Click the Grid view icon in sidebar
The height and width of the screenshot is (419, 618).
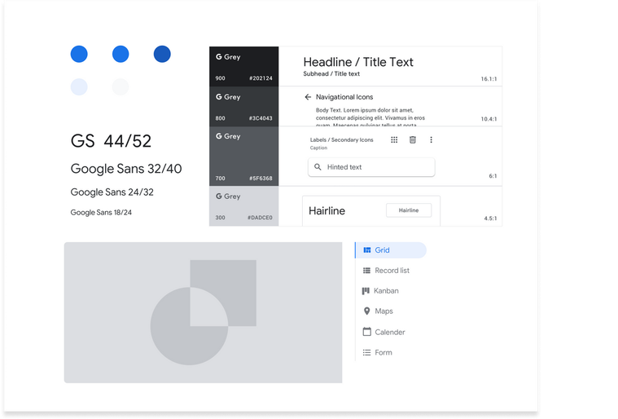367,250
